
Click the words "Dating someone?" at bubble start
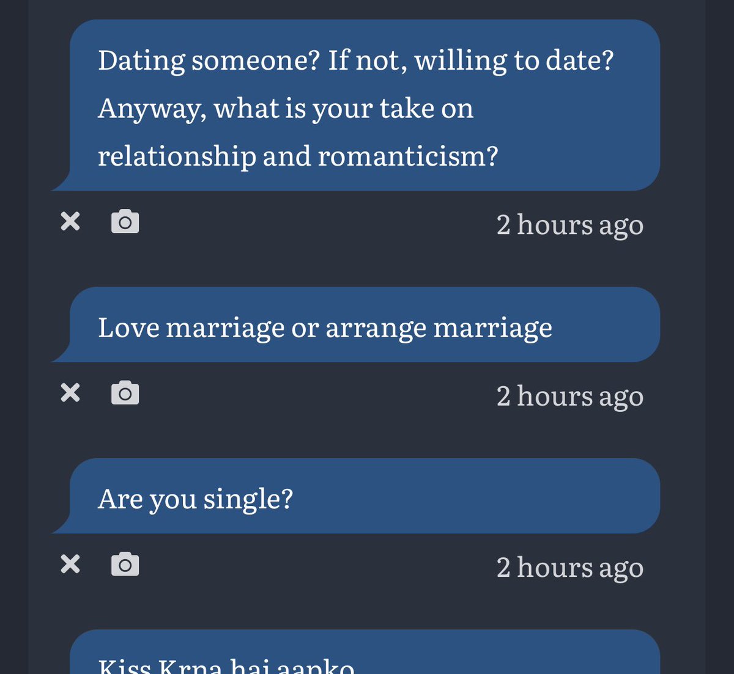pyautogui.click(x=209, y=60)
